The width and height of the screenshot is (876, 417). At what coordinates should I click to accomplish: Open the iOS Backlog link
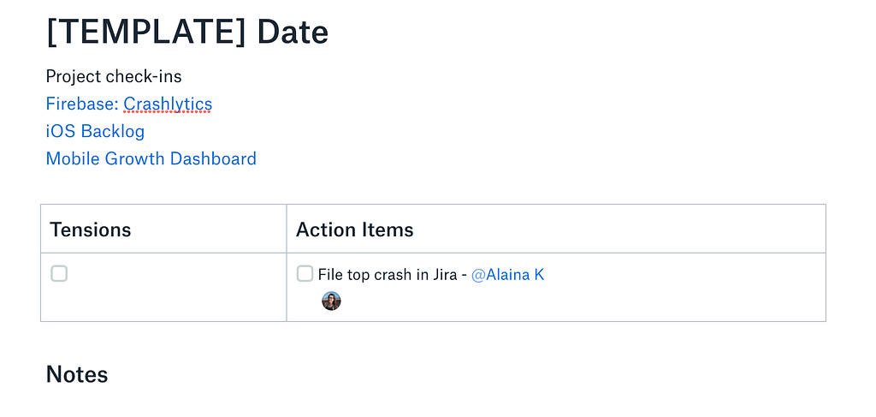pos(95,132)
